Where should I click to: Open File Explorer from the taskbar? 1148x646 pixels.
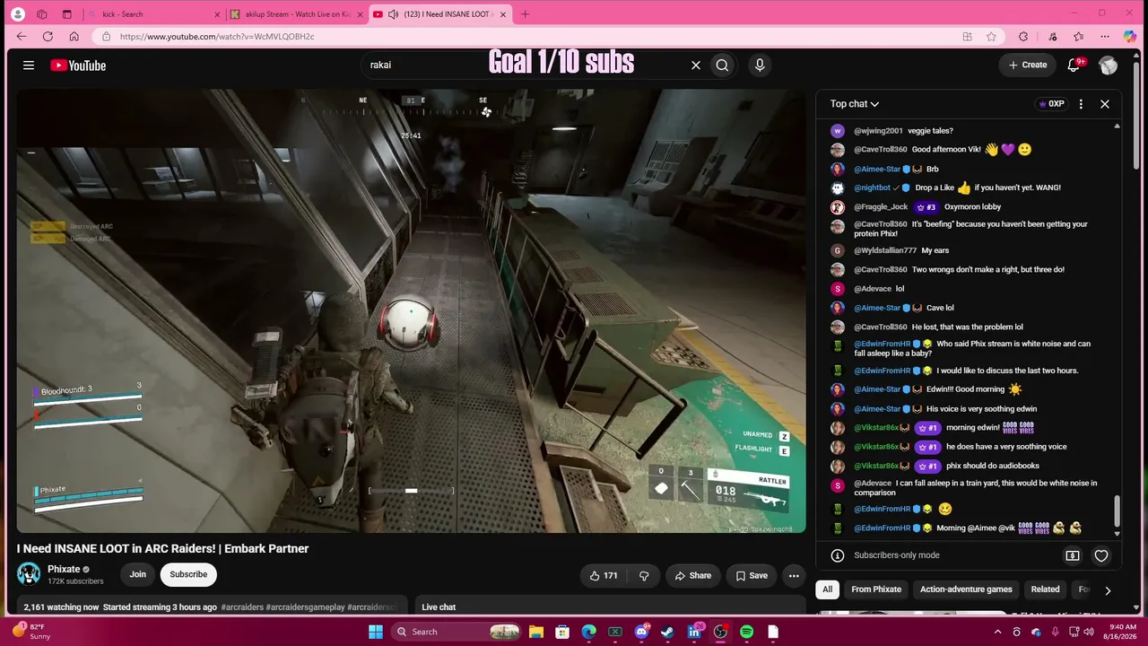point(535,632)
